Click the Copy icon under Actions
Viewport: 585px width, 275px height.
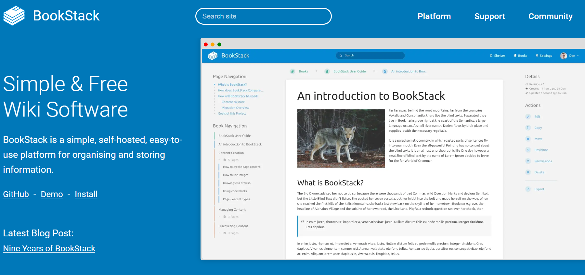[528, 128]
